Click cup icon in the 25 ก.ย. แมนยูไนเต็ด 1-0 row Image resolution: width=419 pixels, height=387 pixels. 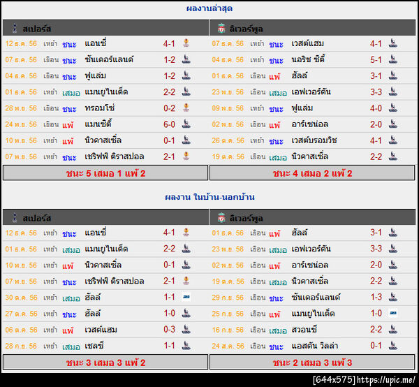392,313
